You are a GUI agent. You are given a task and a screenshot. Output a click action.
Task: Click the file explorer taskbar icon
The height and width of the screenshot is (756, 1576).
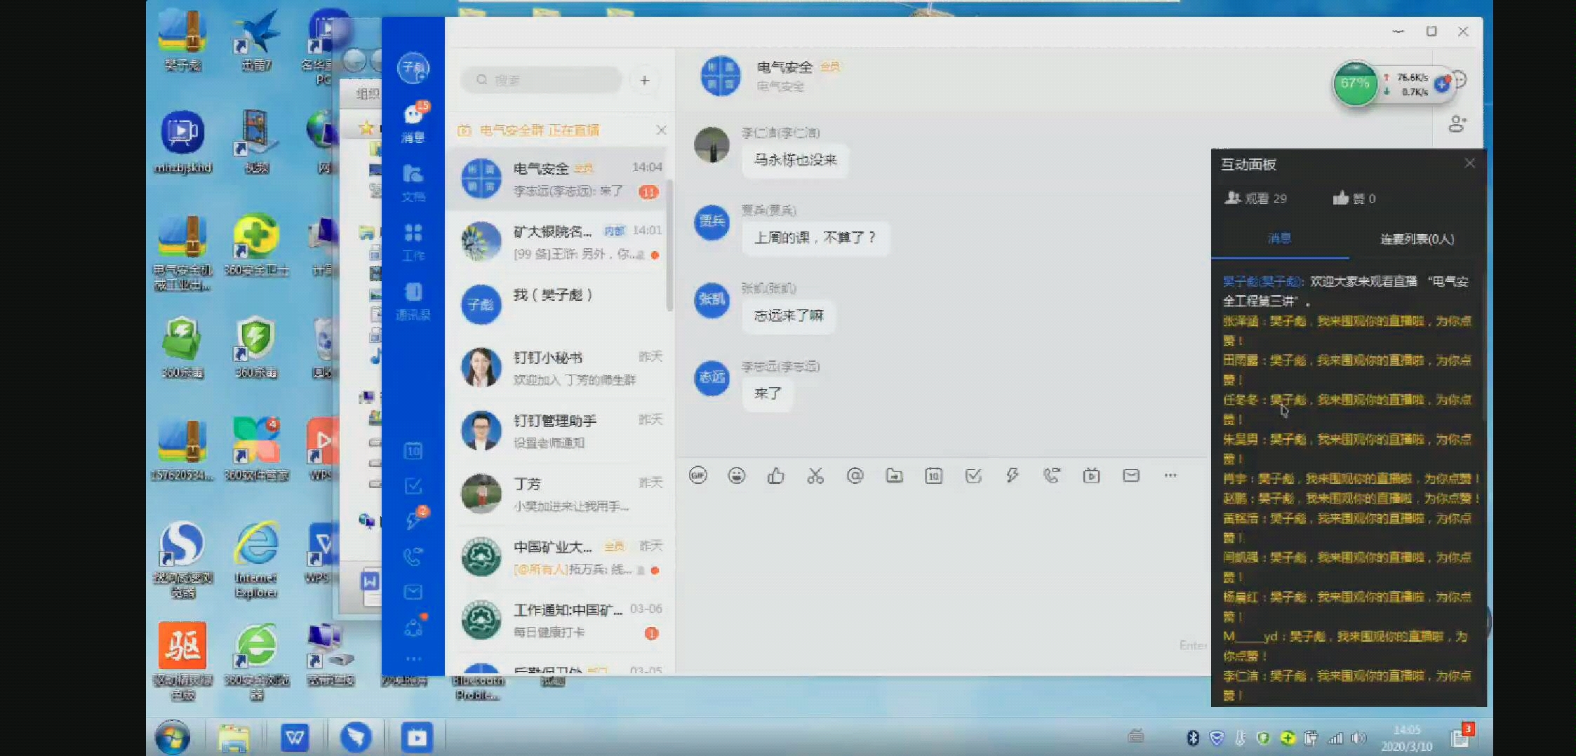tap(234, 738)
